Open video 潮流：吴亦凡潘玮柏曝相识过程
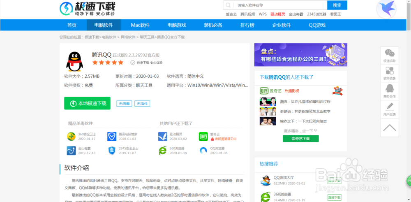The image size is (411, 202). pos(305,102)
